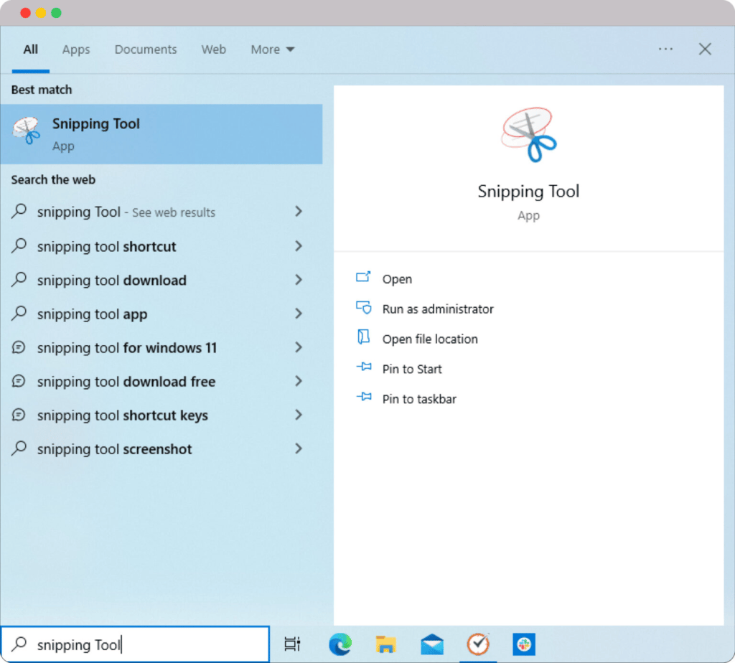735x663 pixels.
Task: Expand the 'snipping tool shortcut' suggestion arrow
Action: tap(299, 246)
